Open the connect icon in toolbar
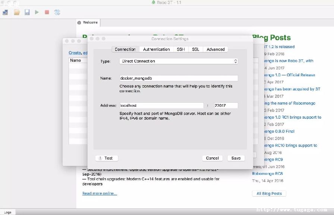 click(x=5, y=12)
